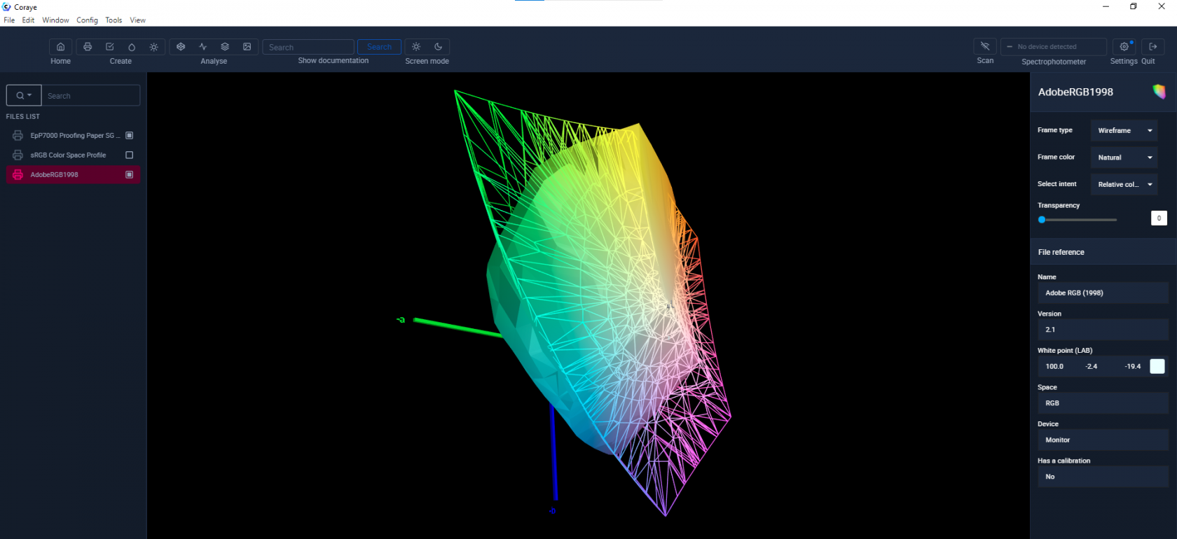Click white point value -19.4
This screenshot has height=539, width=1177.
click(1133, 366)
